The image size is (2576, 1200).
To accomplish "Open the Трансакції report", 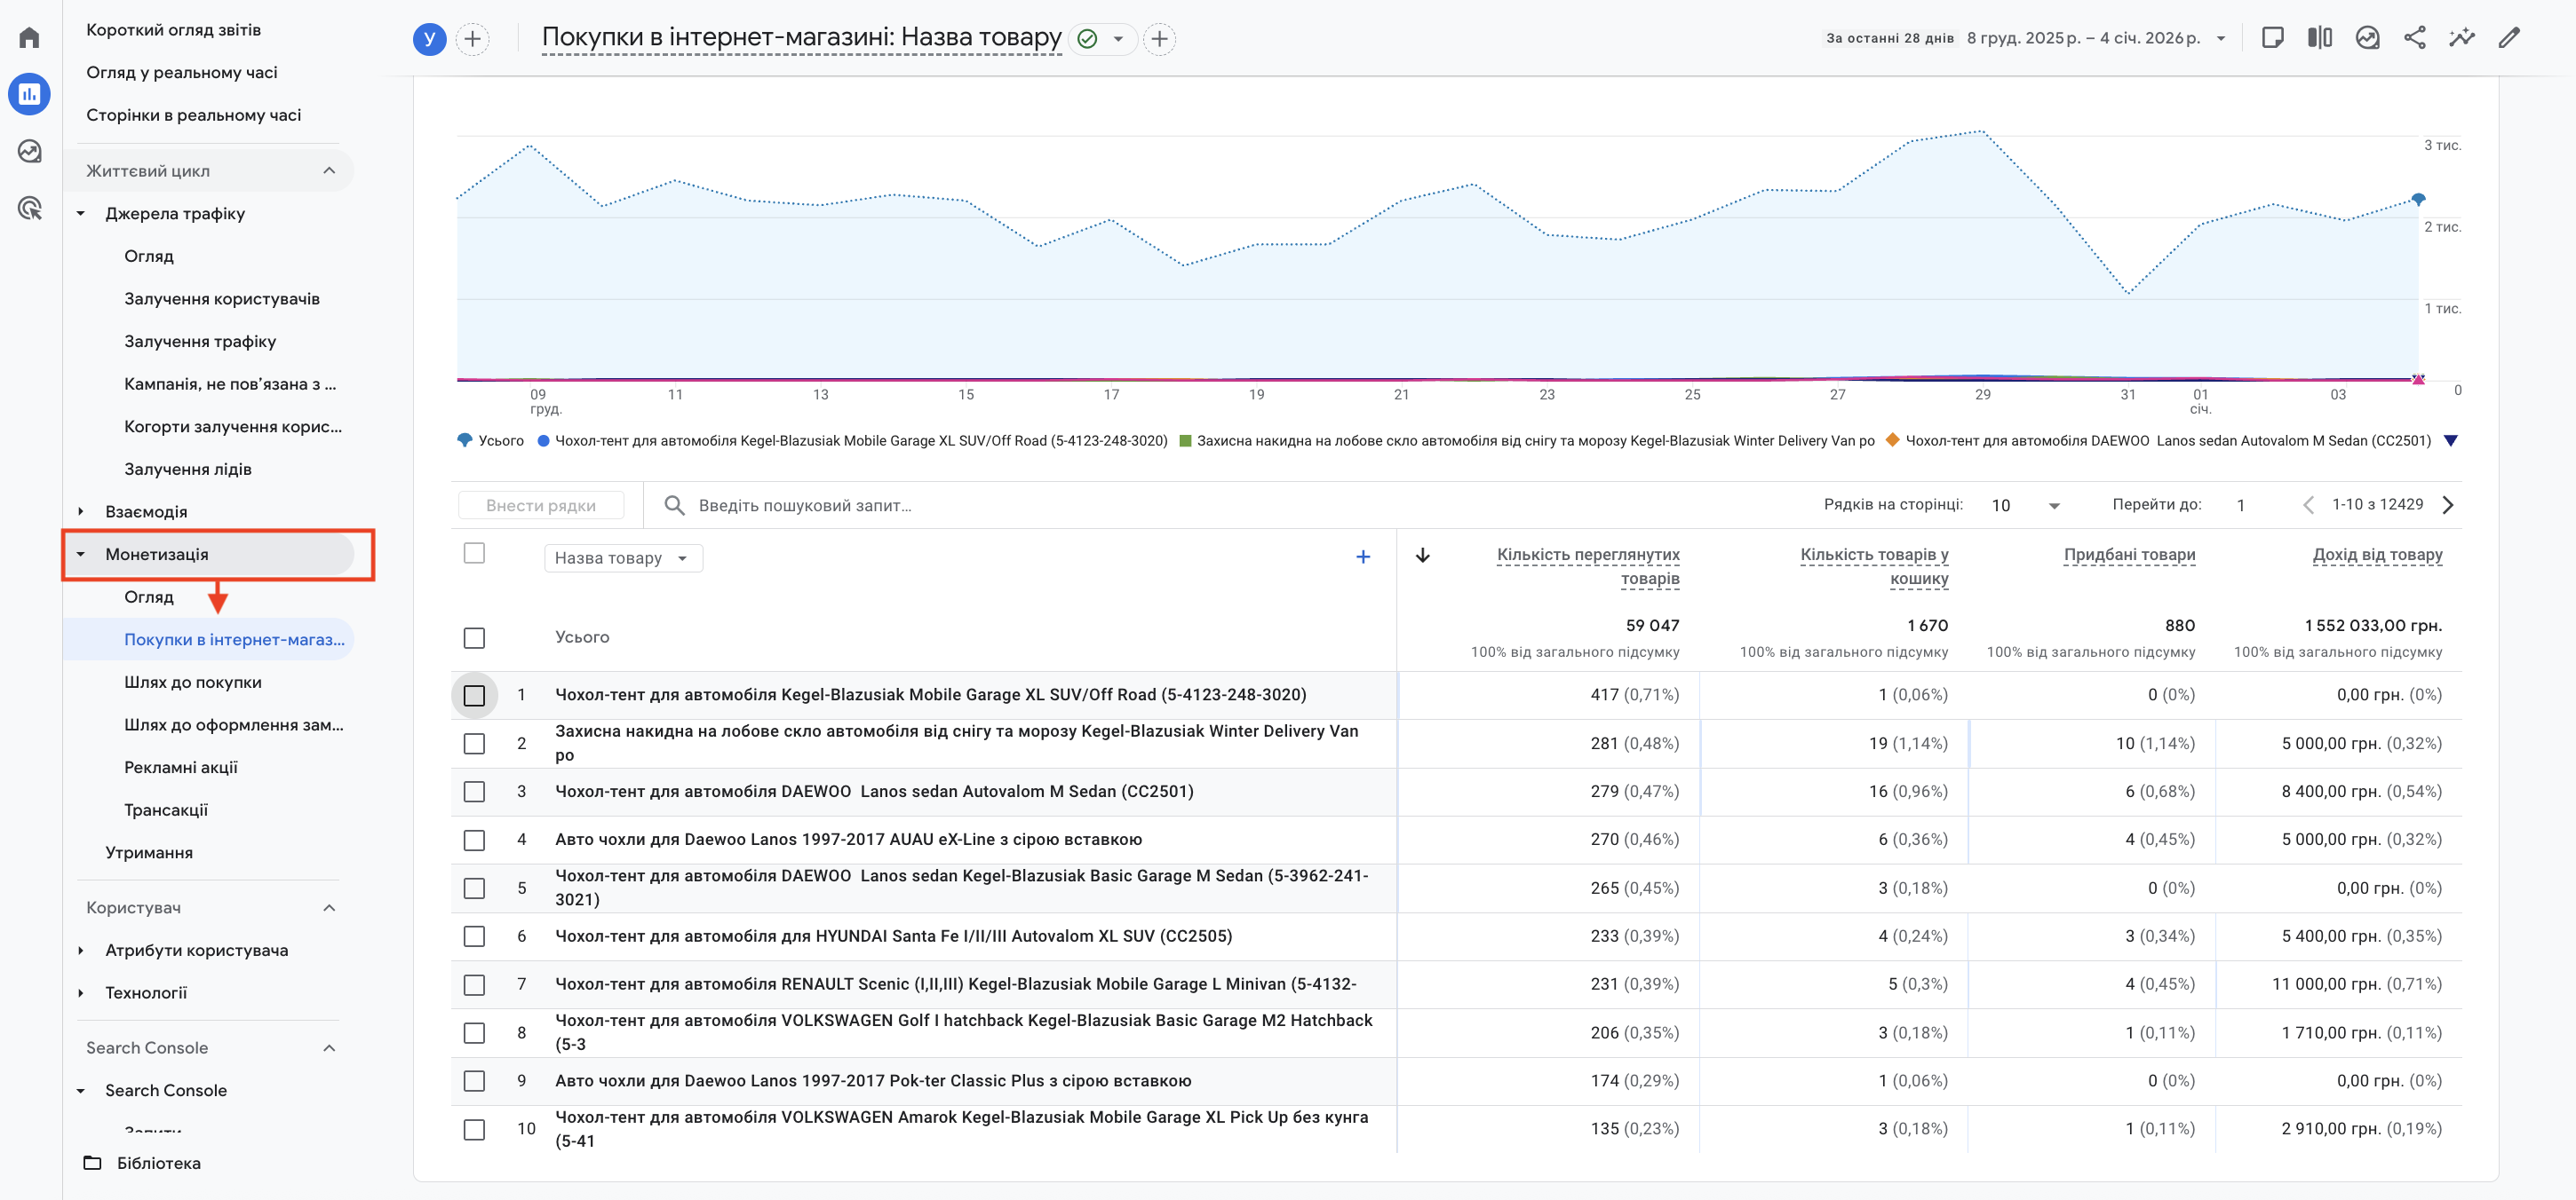I will click(x=166, y=810).
